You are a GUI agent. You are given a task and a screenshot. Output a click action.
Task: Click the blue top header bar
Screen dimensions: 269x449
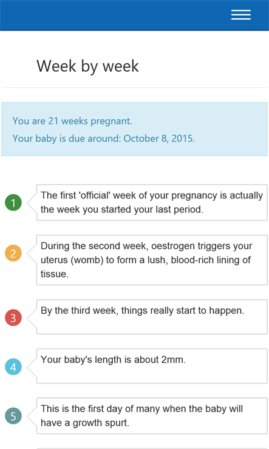coord(134,15)
